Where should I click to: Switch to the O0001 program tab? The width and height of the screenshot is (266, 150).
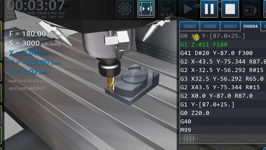[x=190, y=26]
